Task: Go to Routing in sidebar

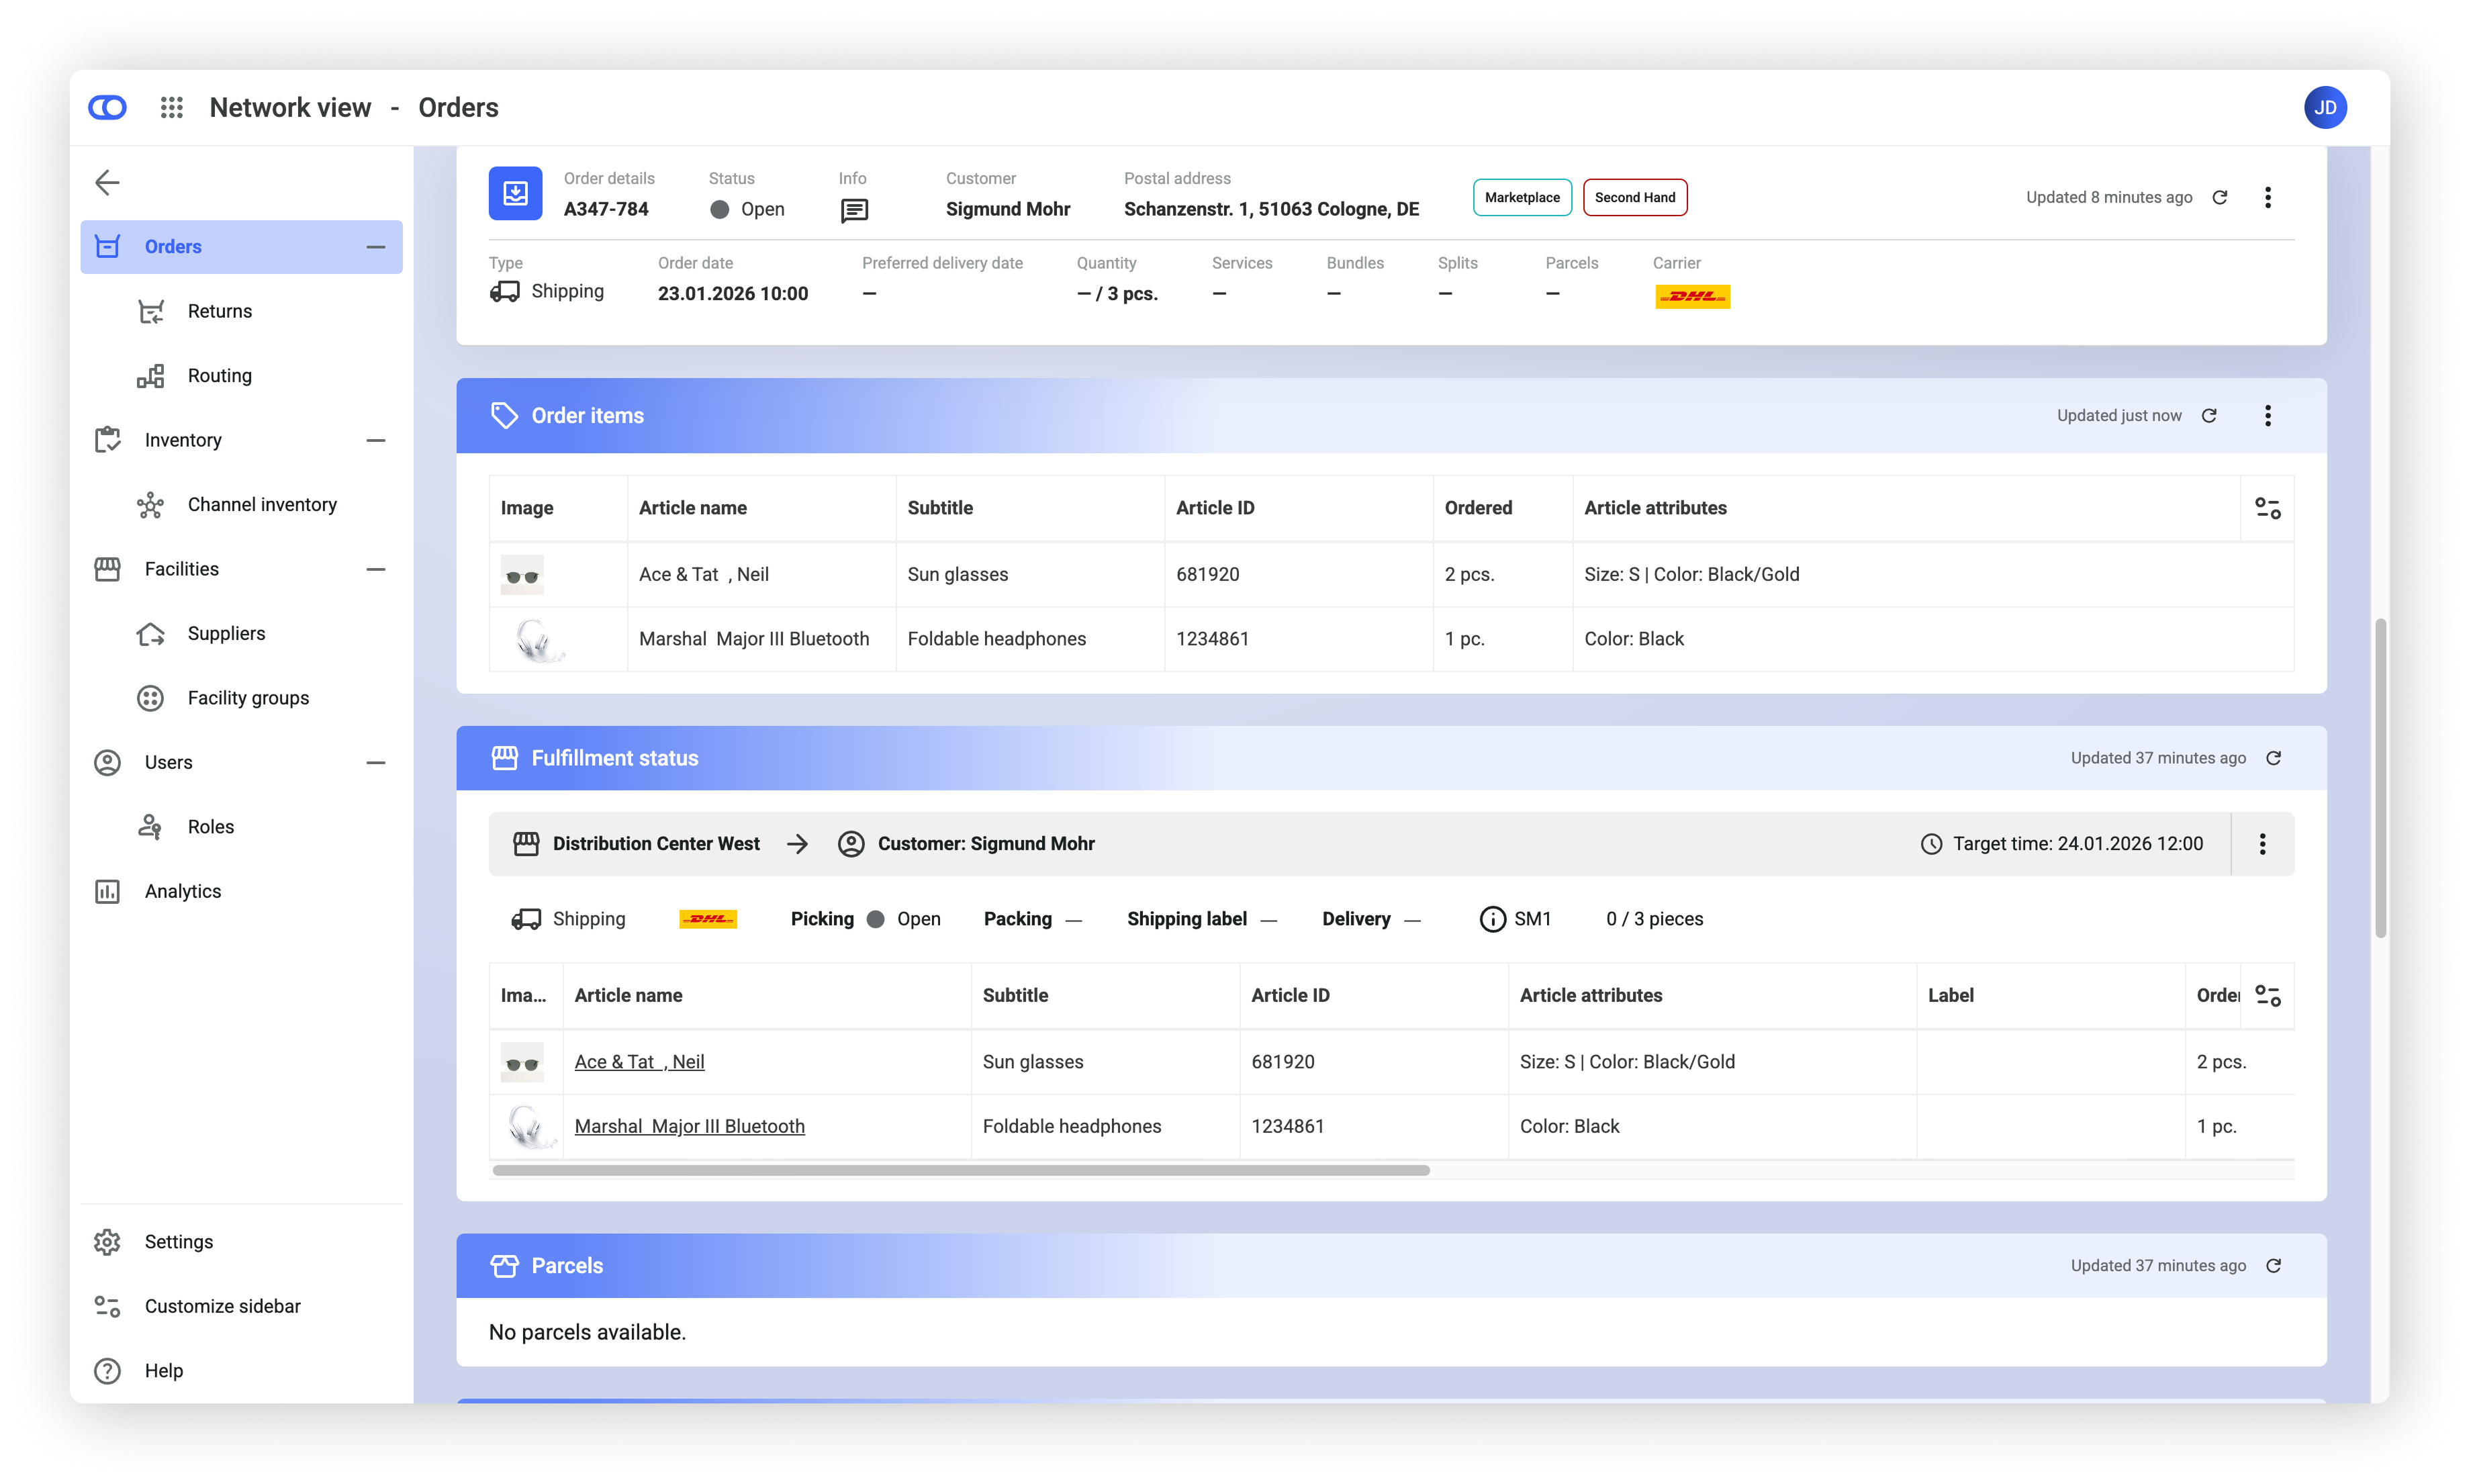Action: click(x=219, y=375)
